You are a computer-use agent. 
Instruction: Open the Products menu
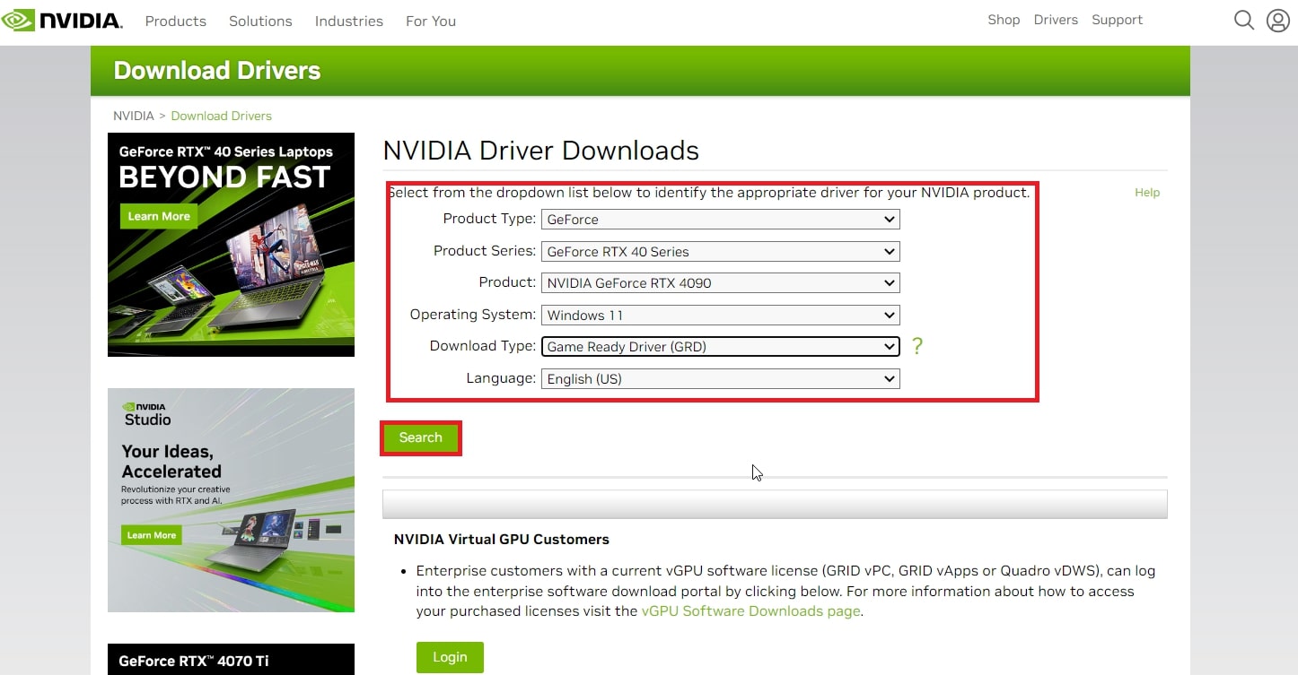click(x=176, y=21)
